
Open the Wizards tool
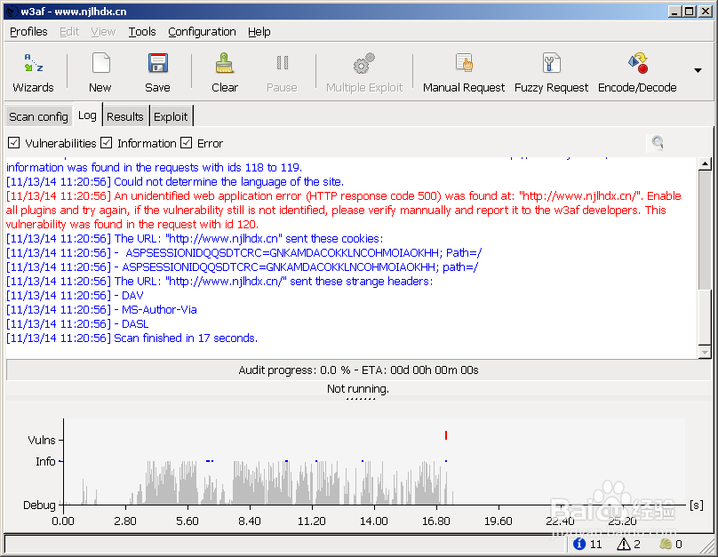[x=33, y=73]
